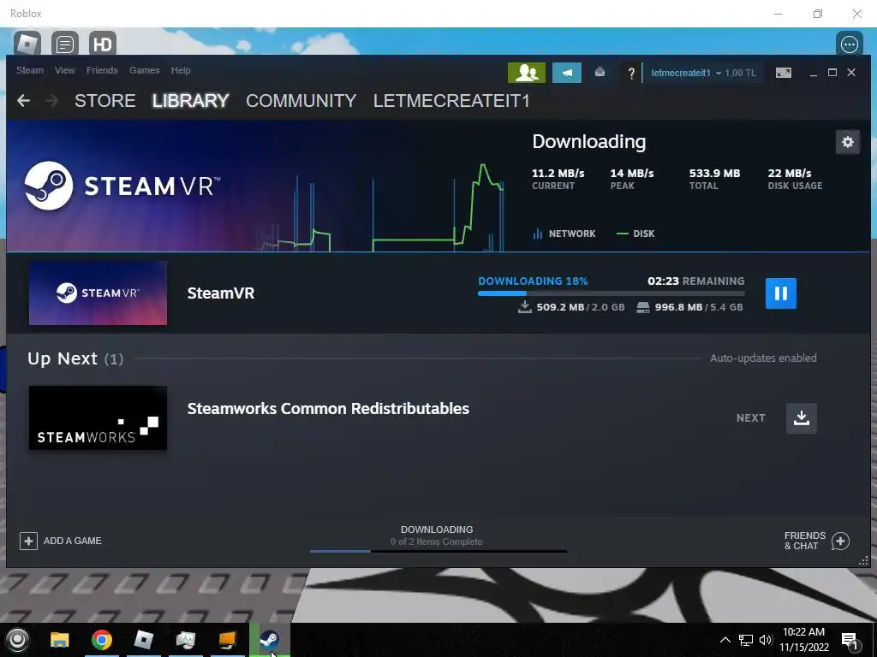Open the Friends menu

(102, 70)
